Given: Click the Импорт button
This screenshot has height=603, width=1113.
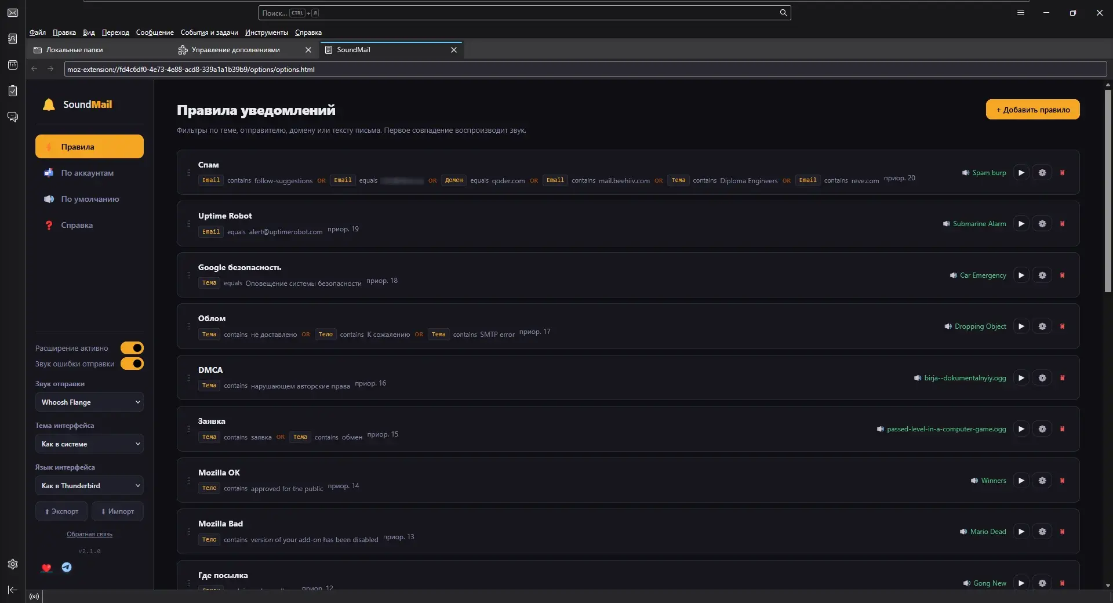Looking at the screenshot, I should [x=118, y=511].
